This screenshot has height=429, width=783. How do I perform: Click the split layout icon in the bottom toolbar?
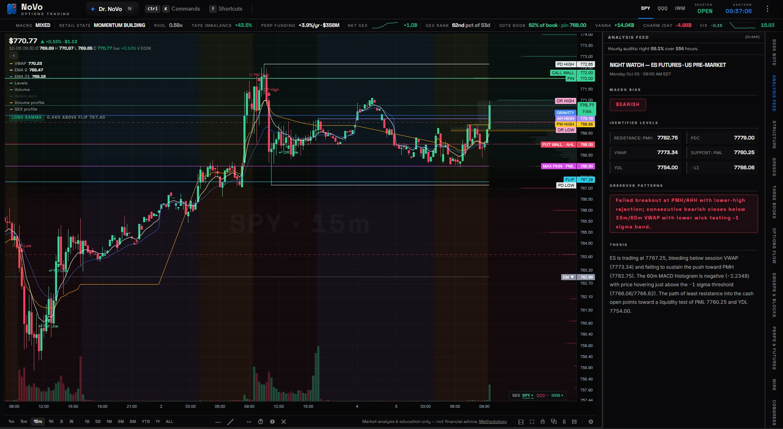pyautogui.click(x=521, y=422)
